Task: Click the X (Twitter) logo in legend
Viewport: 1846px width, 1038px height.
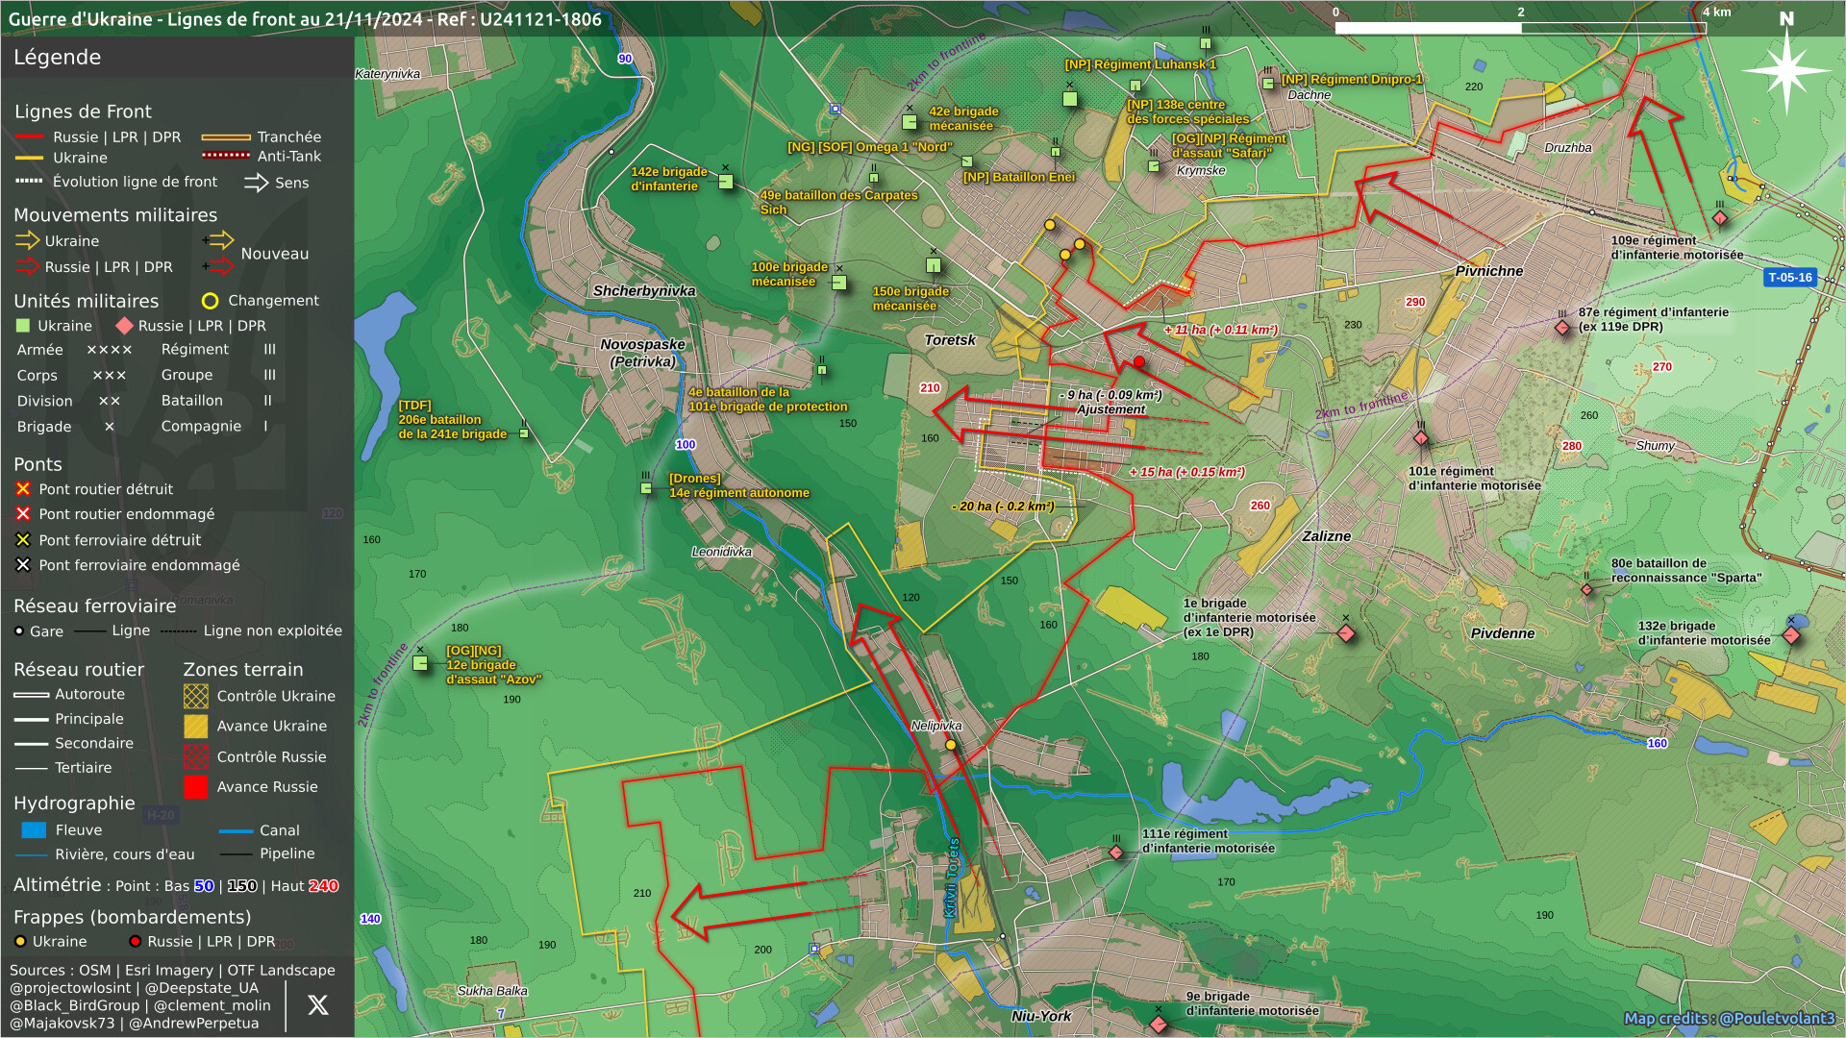Action: tap(317, 1005)
